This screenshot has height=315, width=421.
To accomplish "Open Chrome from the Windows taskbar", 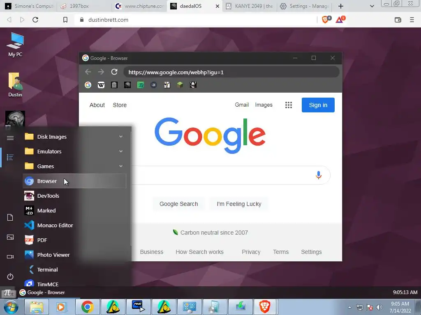I will [87, 307].
